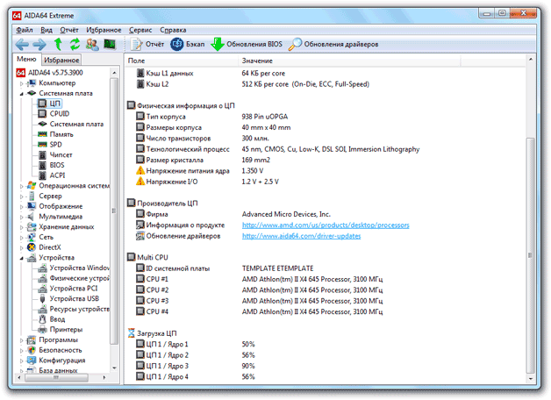The width and height of the screenshot is (551, 400).
Task: Collapse the top-level Системная плата node
Action: 21,94
